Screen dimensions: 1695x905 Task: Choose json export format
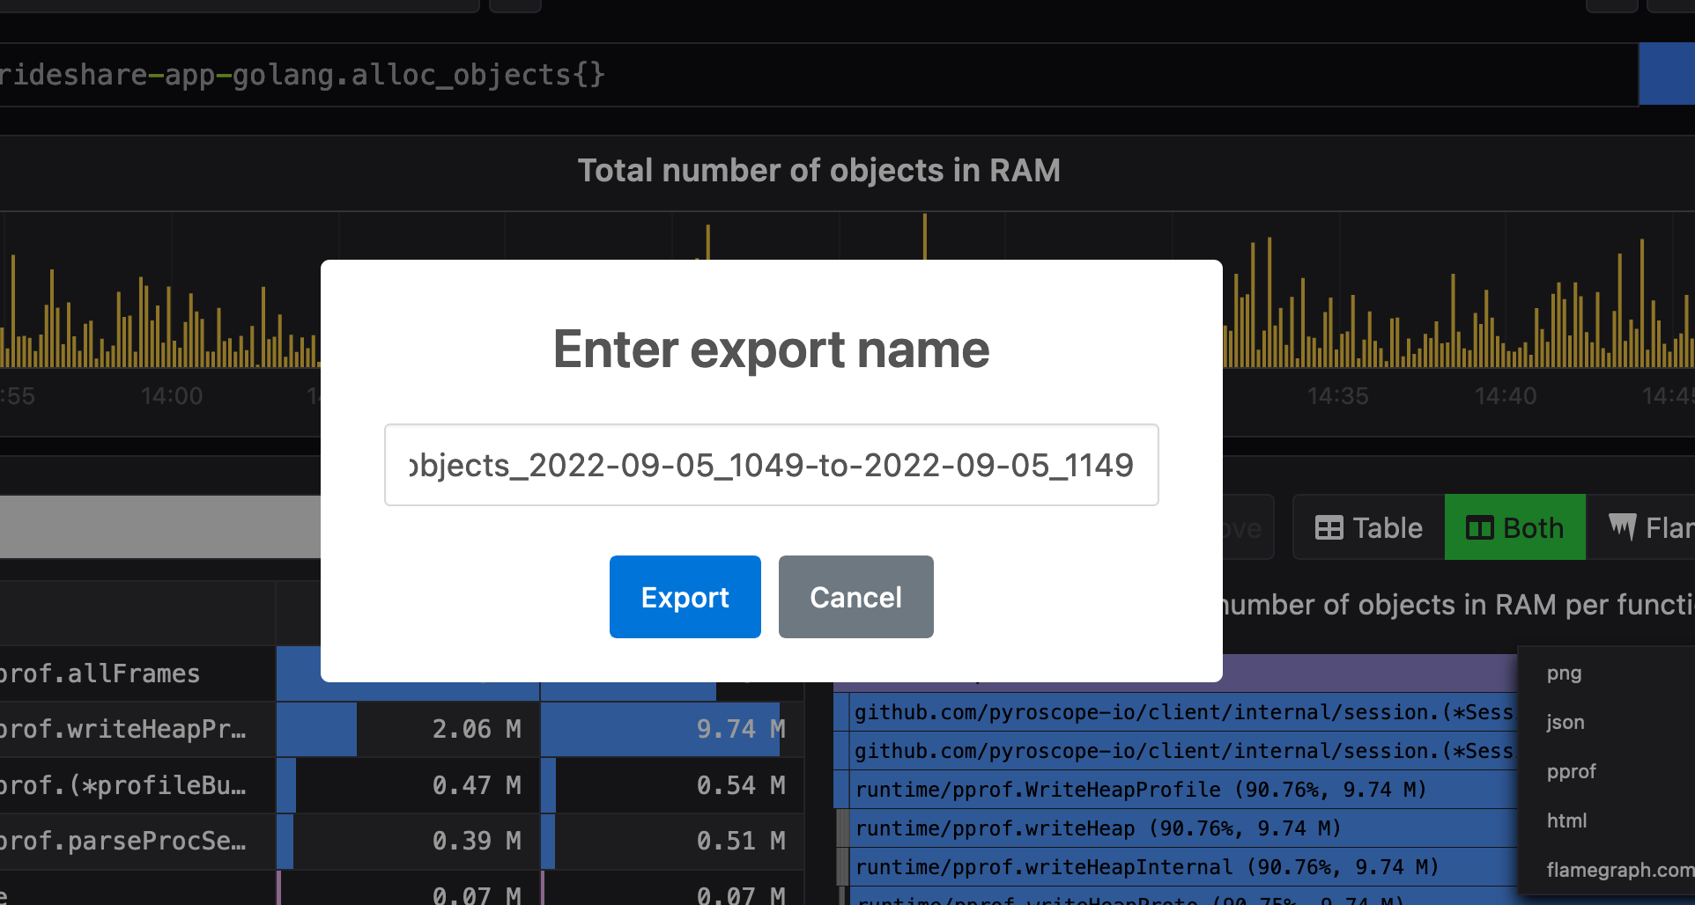pos(1565,722)
